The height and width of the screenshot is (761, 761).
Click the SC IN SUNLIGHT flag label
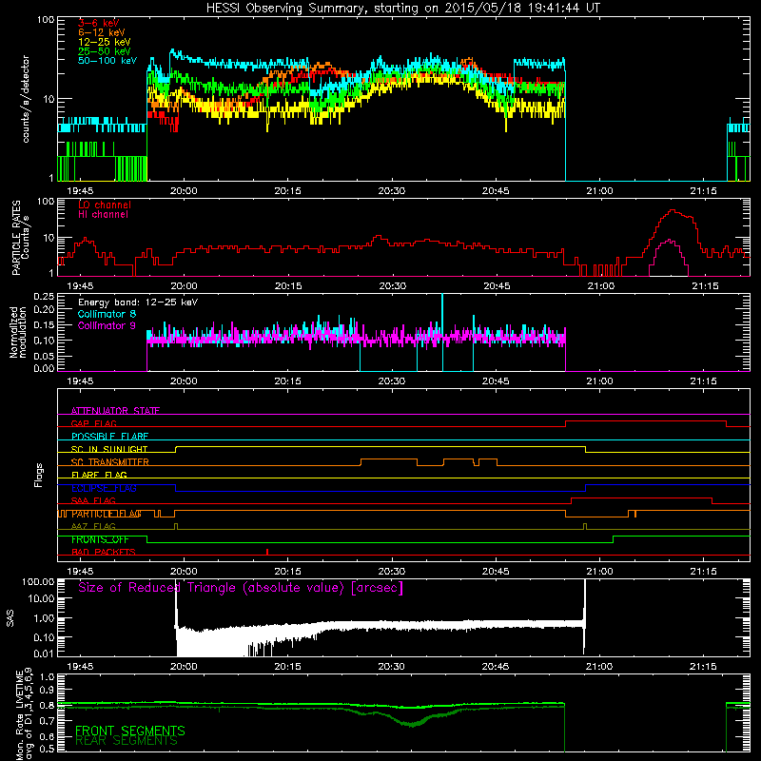(109, 449)
